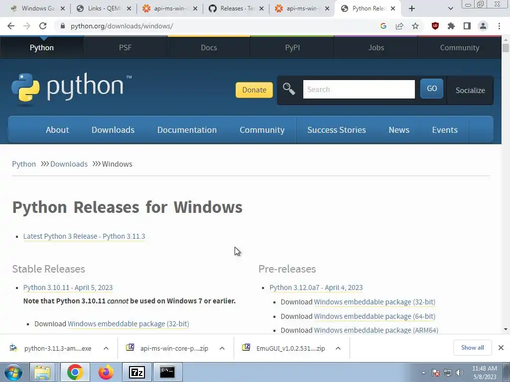Viewport: 510px width, 382px height.
Task: Open the PSF top bar item
Action: click(125, 47)
